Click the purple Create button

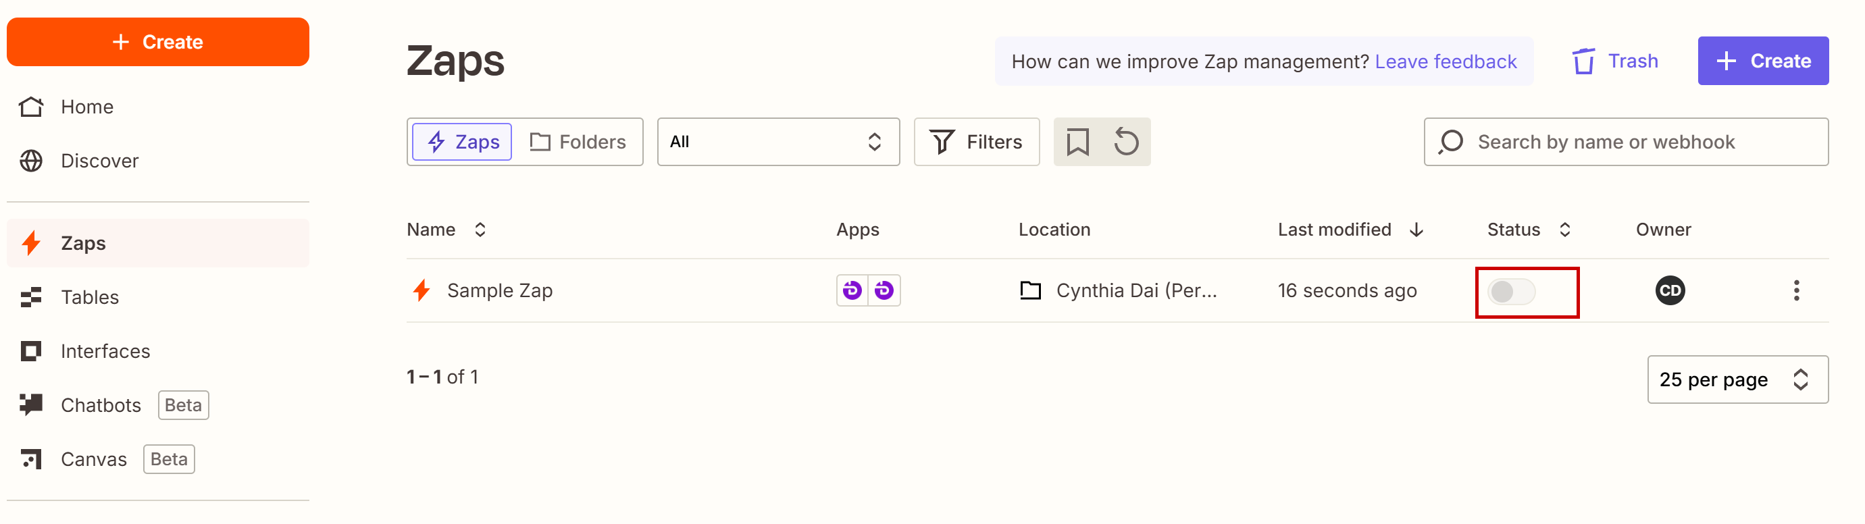point(1763,61)
